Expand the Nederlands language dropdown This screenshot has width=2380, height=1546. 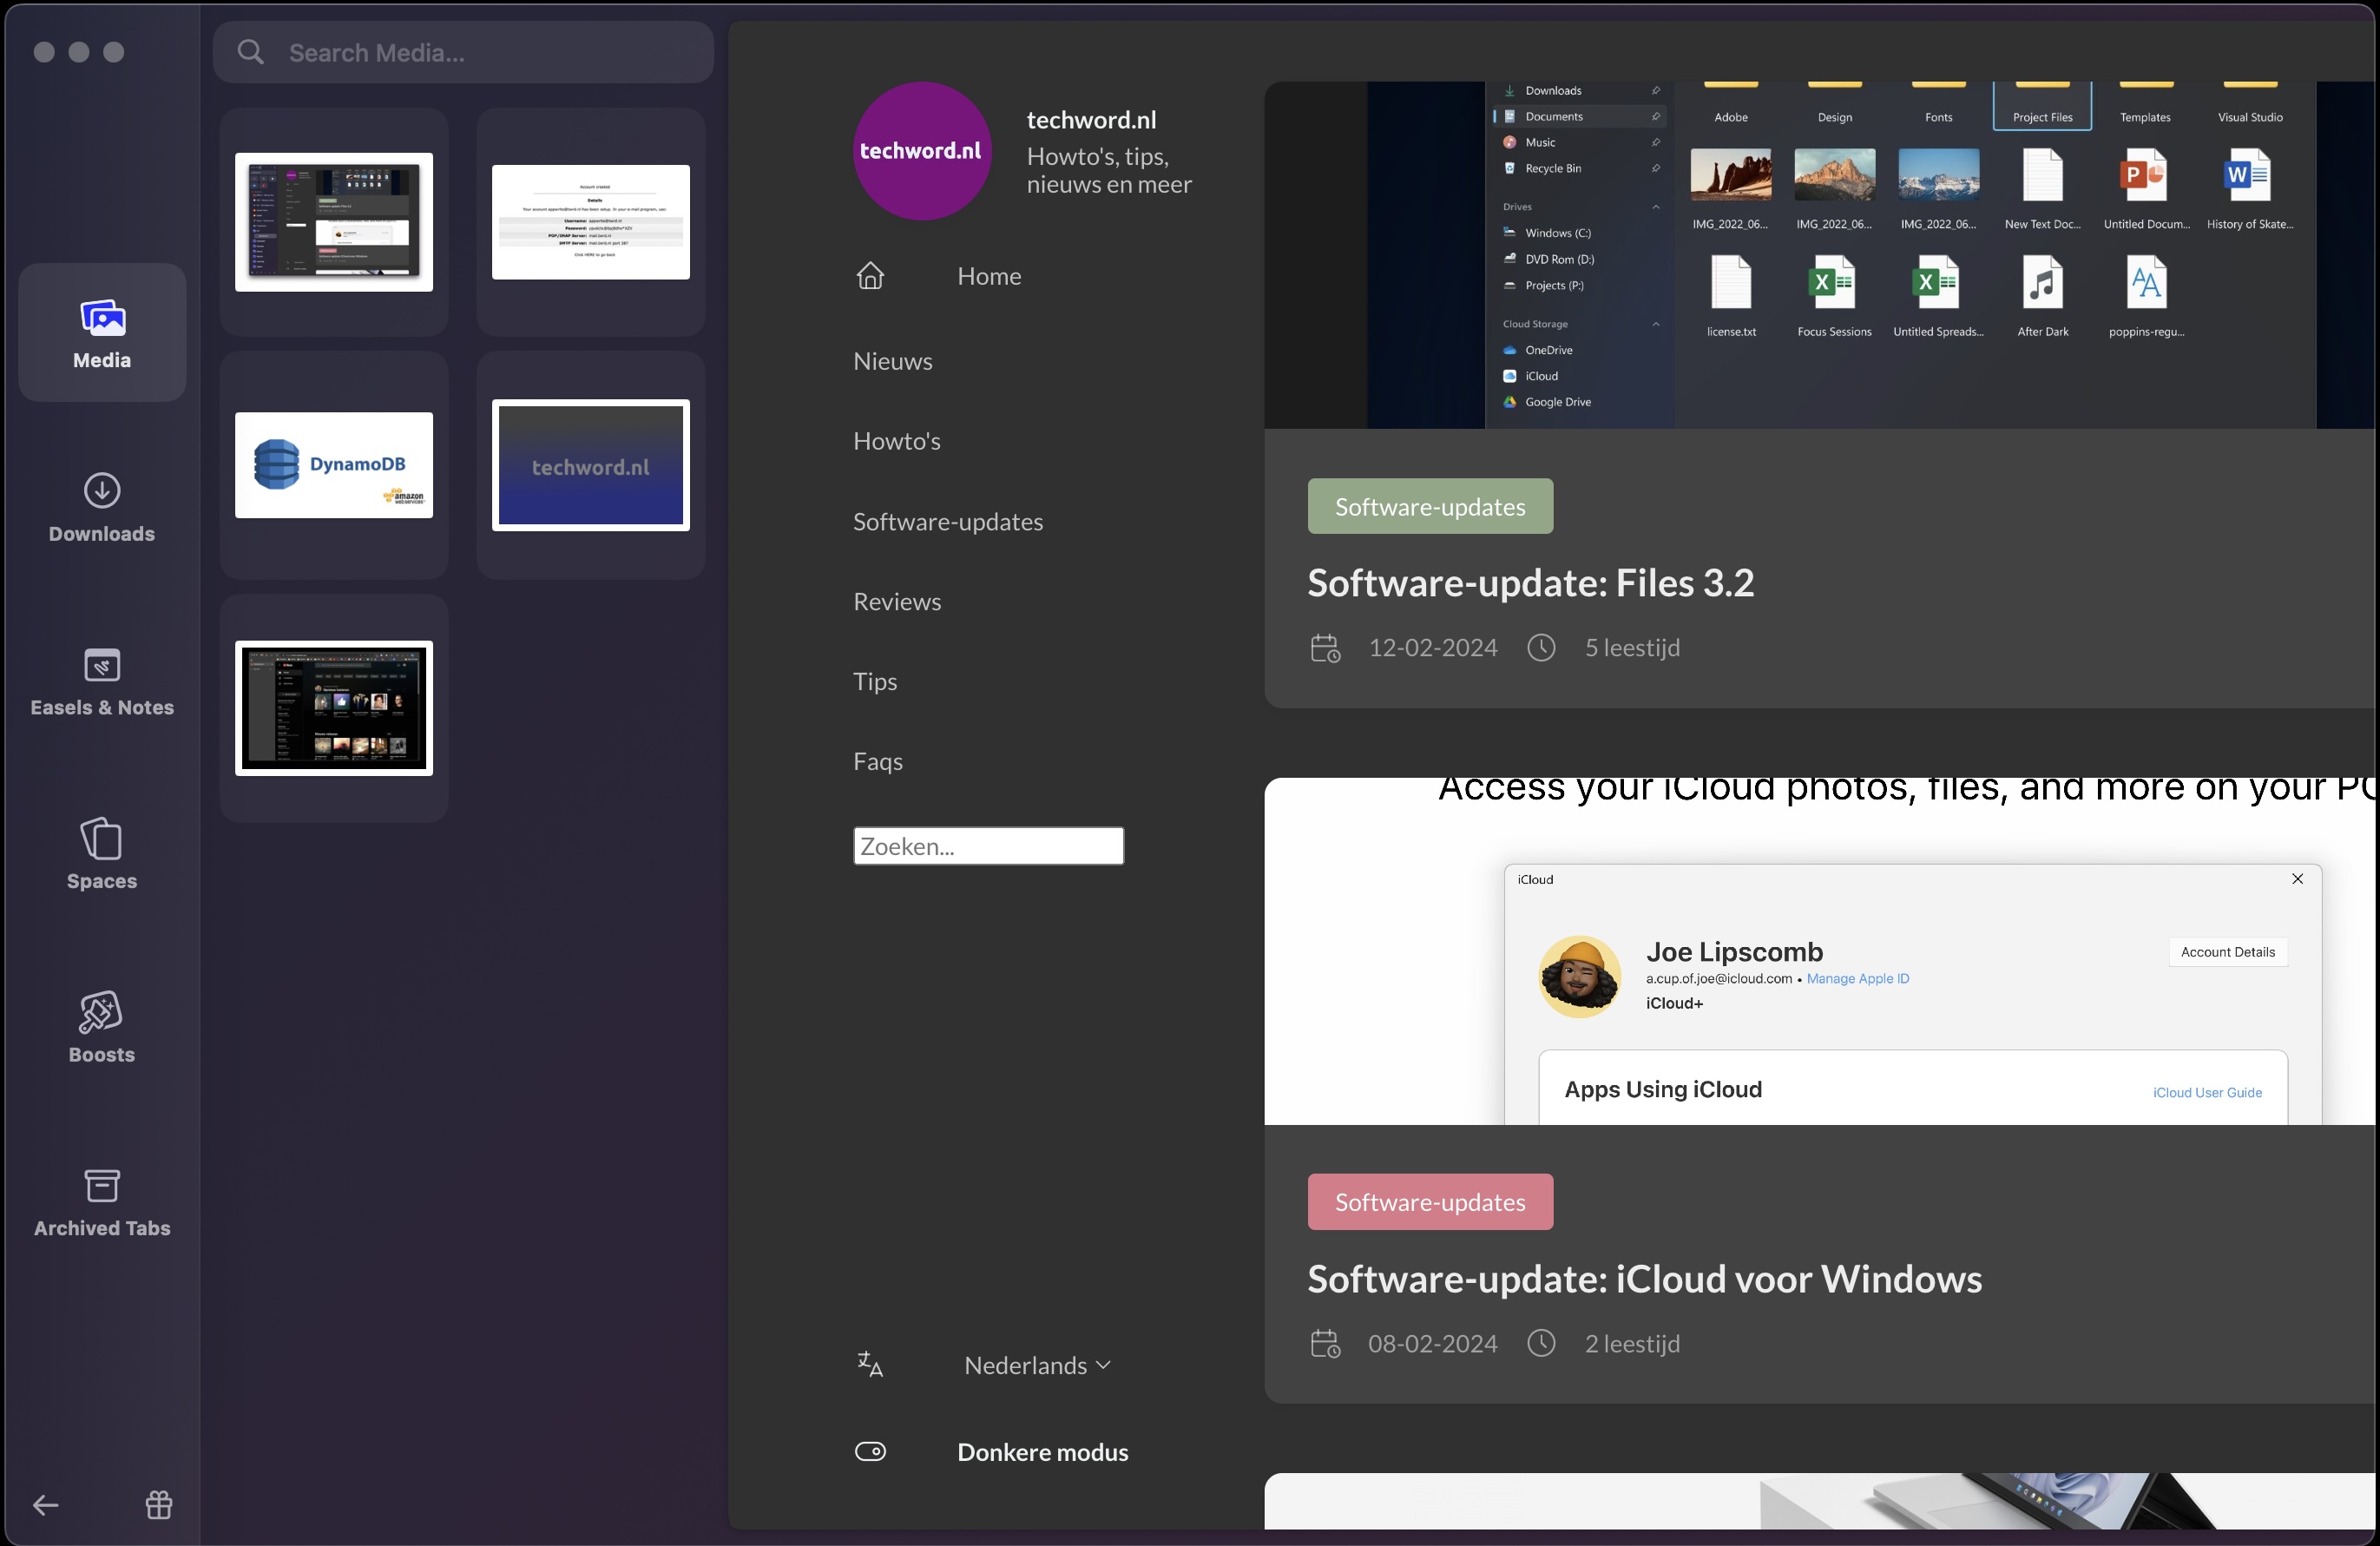(1037, 1365)
